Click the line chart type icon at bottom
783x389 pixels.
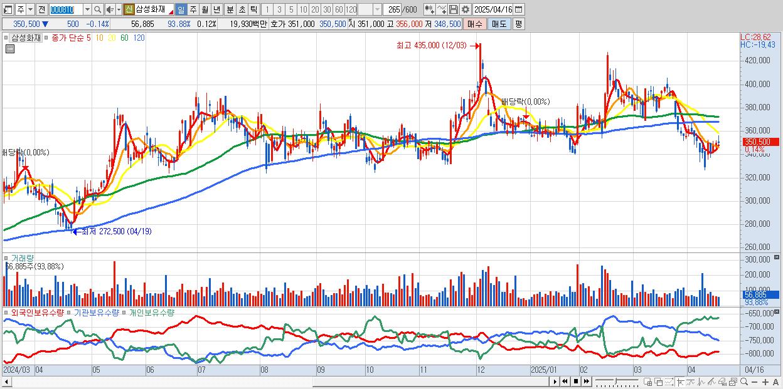691,381
